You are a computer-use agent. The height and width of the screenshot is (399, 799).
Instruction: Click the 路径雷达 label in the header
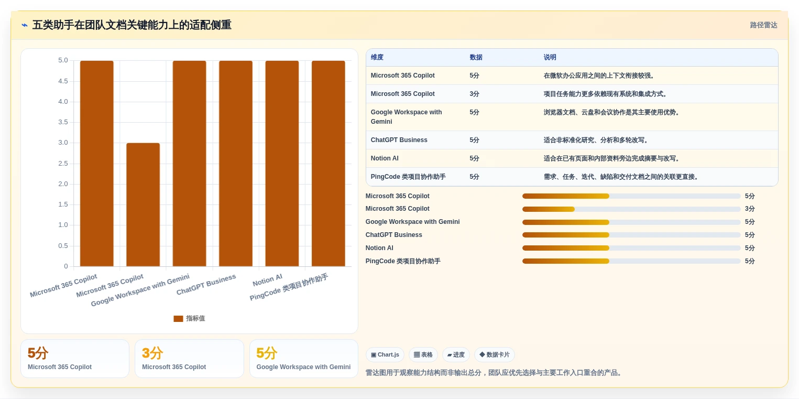(x=763, y=25)
